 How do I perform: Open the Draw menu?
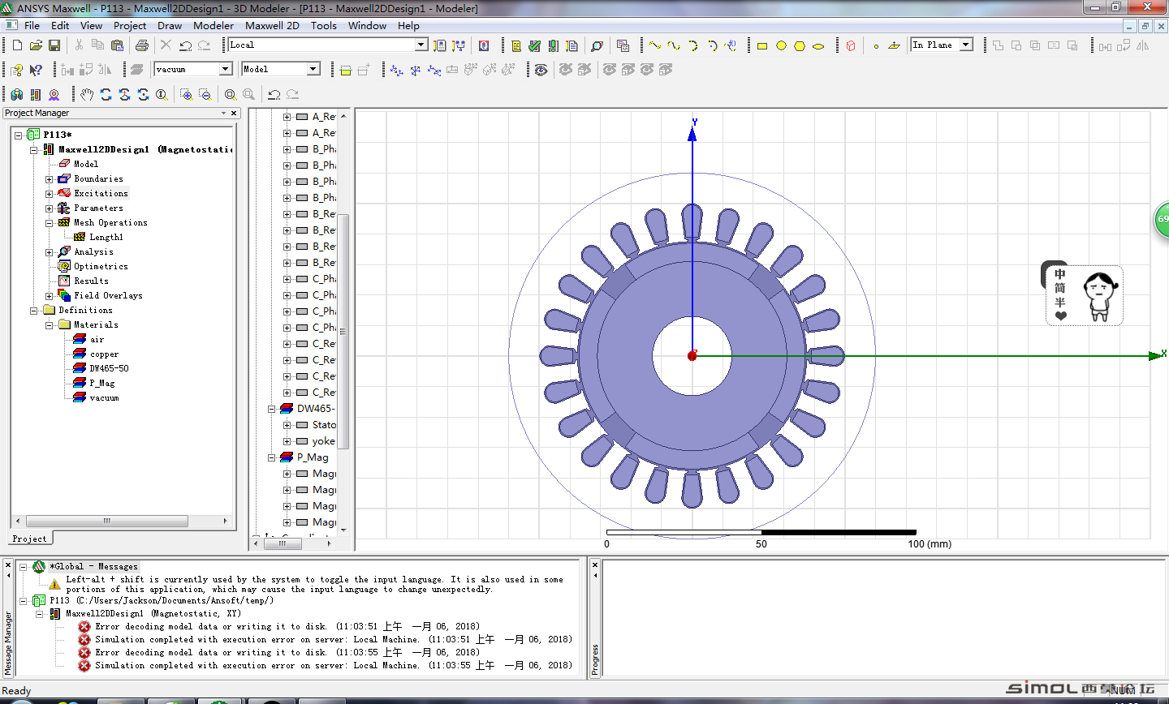tap(170, 25)
